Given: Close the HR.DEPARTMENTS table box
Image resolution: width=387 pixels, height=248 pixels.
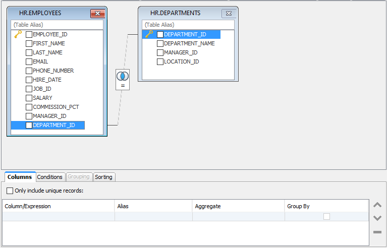Looking at the screenshot, I should [229, 14].
